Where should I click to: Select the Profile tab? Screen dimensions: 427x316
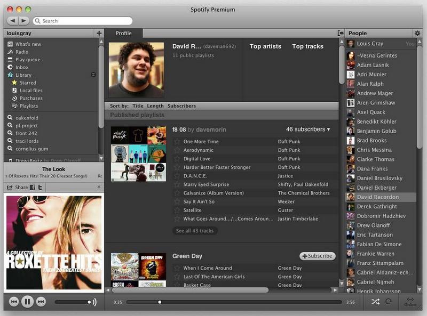tap(123, 33)
